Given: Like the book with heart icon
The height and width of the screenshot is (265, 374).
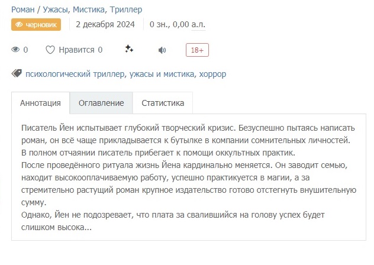Looking at the screenshot, I should pyautogui.click(x=50, y=50).
